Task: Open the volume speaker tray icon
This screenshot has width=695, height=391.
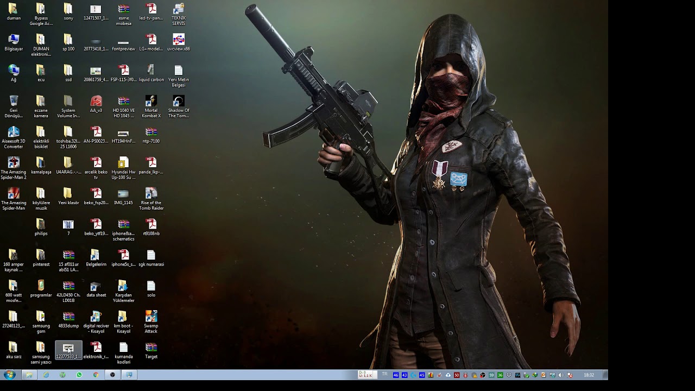Action: click(561, 375)
